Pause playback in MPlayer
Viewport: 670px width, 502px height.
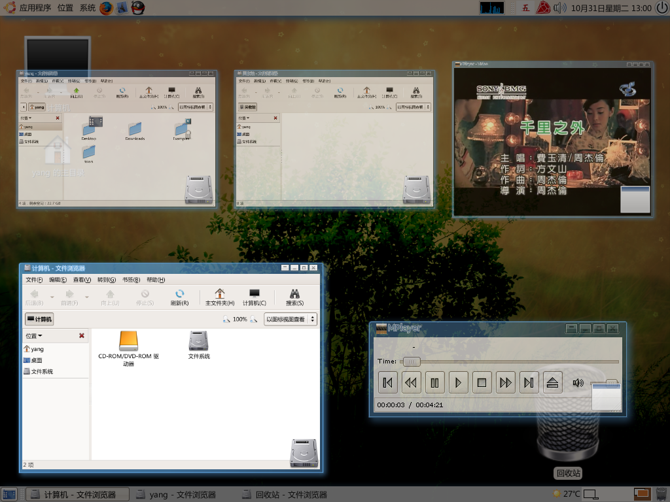point(434,382)
